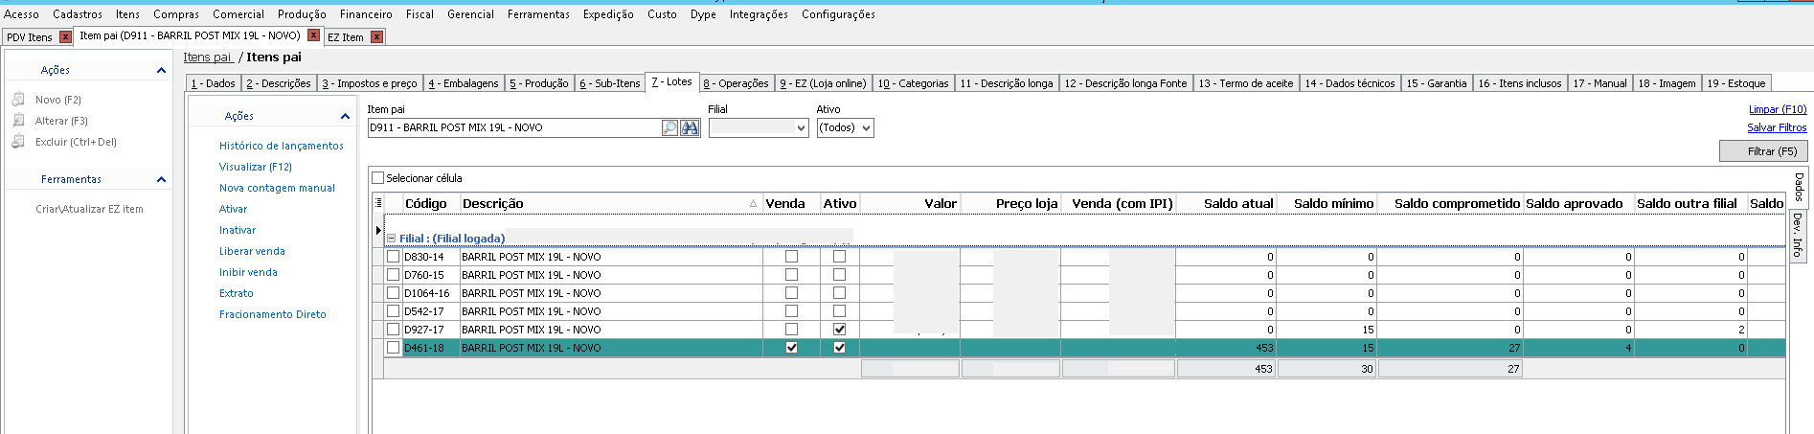Open Histórico de lançamentos

(282, 146)
